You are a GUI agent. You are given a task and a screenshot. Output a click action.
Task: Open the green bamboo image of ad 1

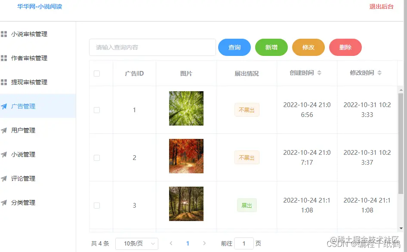[186, 108]
